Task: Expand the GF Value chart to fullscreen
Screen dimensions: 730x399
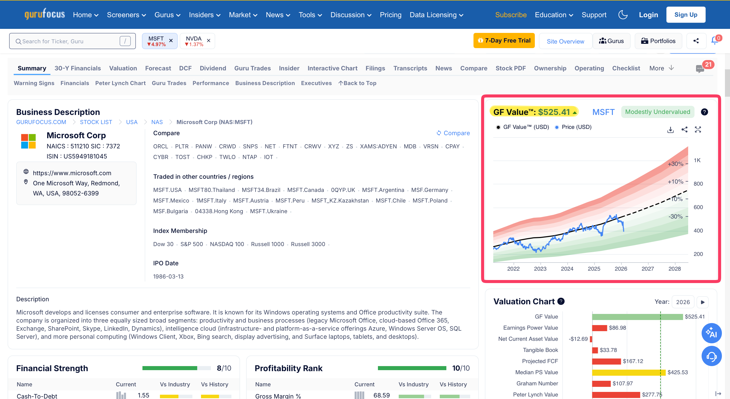Action: 698,130
